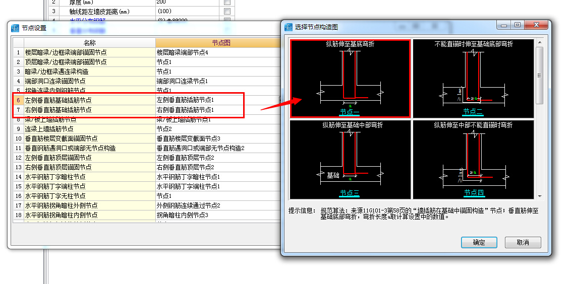572x284 pixels.
Task: Click the 节点图 column header
Action: (x=221, y=43)
